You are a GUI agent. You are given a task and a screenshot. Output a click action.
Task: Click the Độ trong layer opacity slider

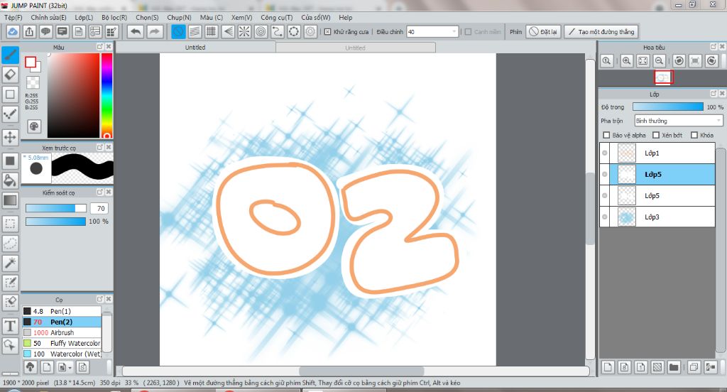[667, 107]
